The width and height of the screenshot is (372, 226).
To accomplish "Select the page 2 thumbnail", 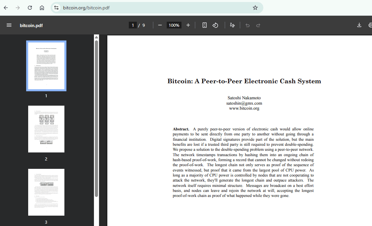I will tap(46, 129).
